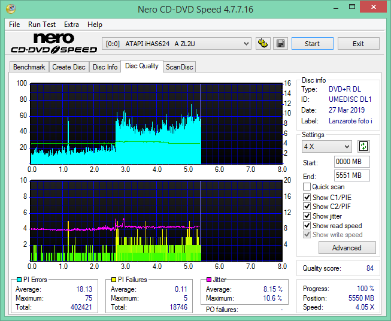Click PI Errors total 402421
The height and width of the screenshot is (321, 391).
(x=81, y=307)
